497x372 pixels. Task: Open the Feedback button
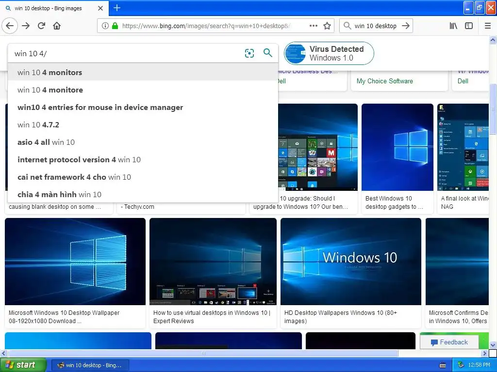pos(449,342)
